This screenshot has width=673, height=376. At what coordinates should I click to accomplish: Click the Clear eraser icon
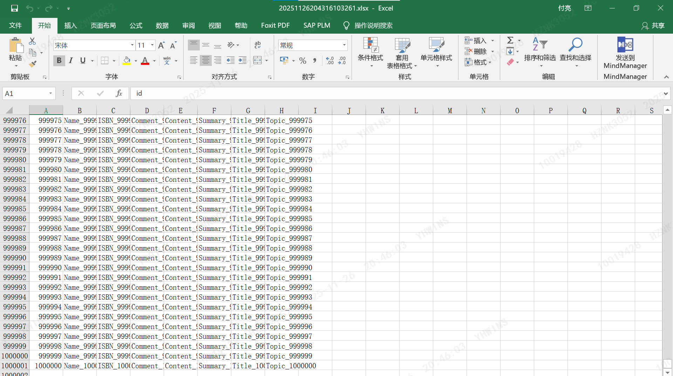coord(510,62)
